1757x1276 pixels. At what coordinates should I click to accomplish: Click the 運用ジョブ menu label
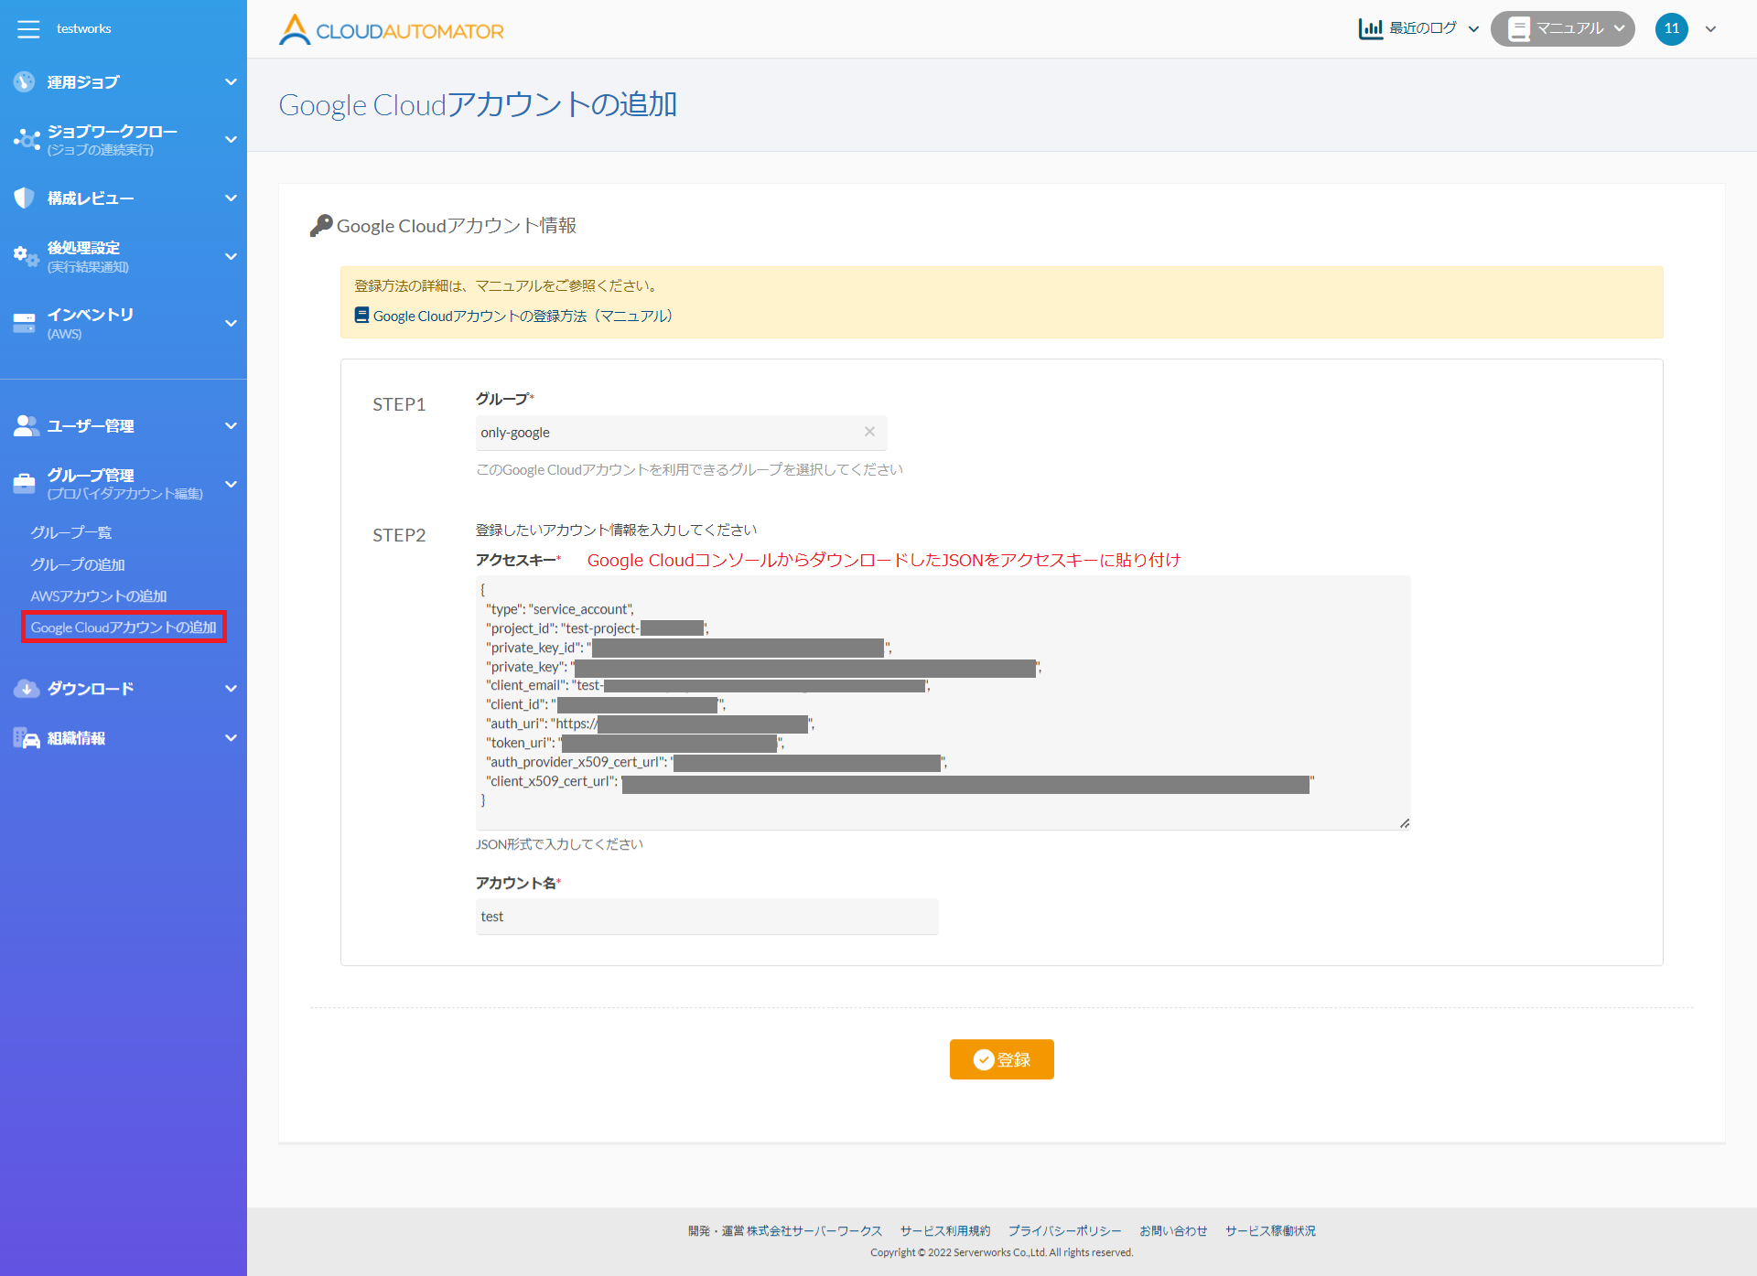[83, 82]
